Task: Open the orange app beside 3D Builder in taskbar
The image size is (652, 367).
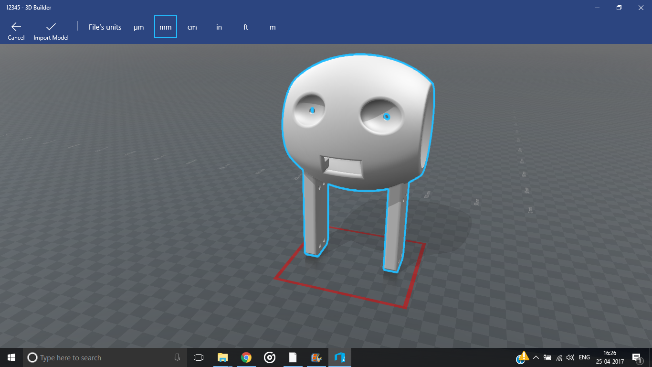Action: click(316, 357)
